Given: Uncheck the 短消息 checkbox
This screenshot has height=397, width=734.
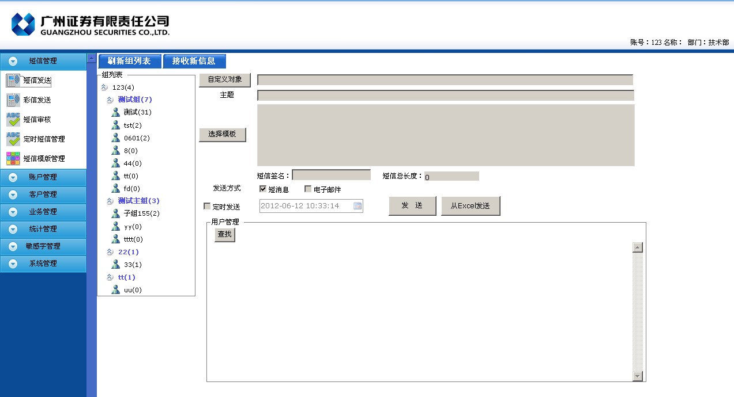Looking at the screenshot, I should point(263,189).
